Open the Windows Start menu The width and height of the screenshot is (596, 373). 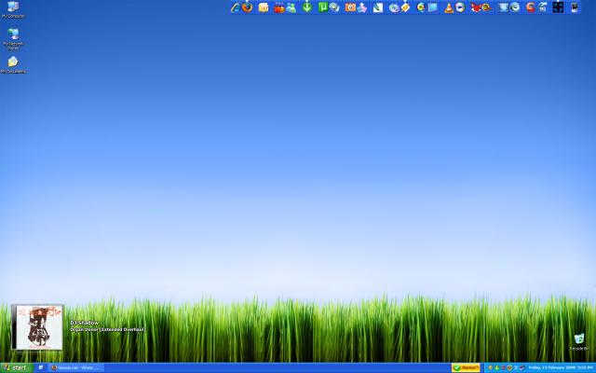tap(17, 368)
